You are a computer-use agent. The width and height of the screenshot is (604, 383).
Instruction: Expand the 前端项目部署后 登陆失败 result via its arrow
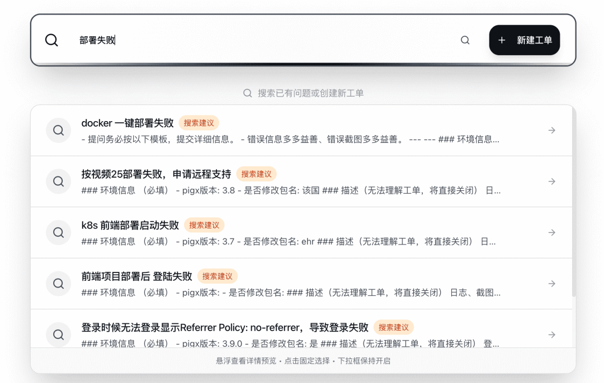(x=552, y=283)
